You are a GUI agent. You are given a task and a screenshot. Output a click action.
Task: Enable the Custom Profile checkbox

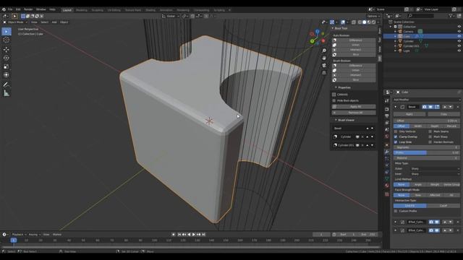coord(396,211)
